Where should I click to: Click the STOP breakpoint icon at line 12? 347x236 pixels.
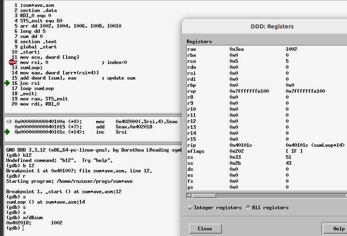pos(12,62)
